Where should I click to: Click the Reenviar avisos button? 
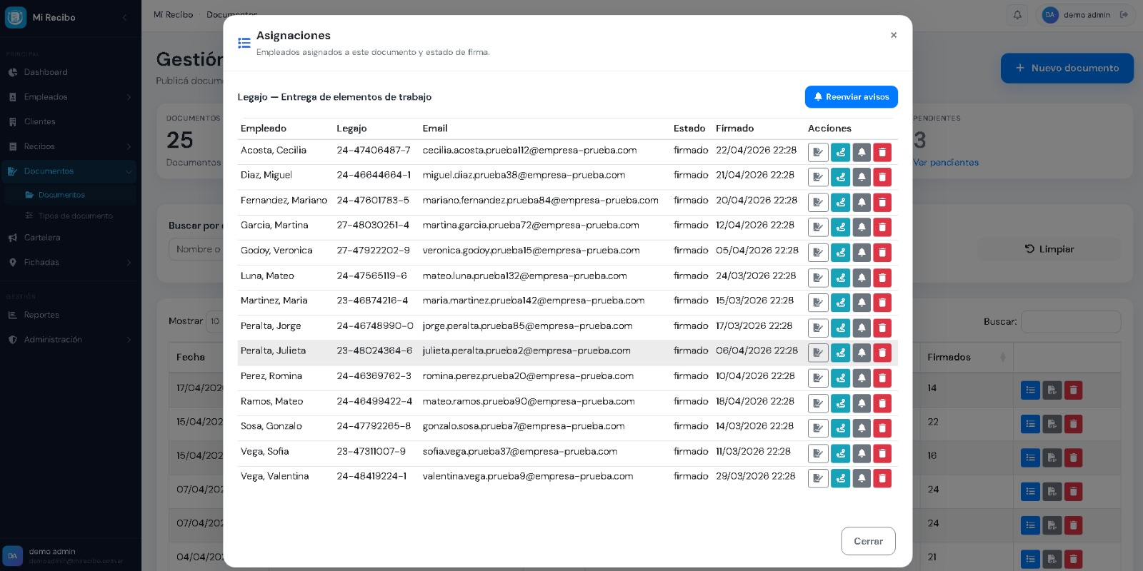coord(851,97)
